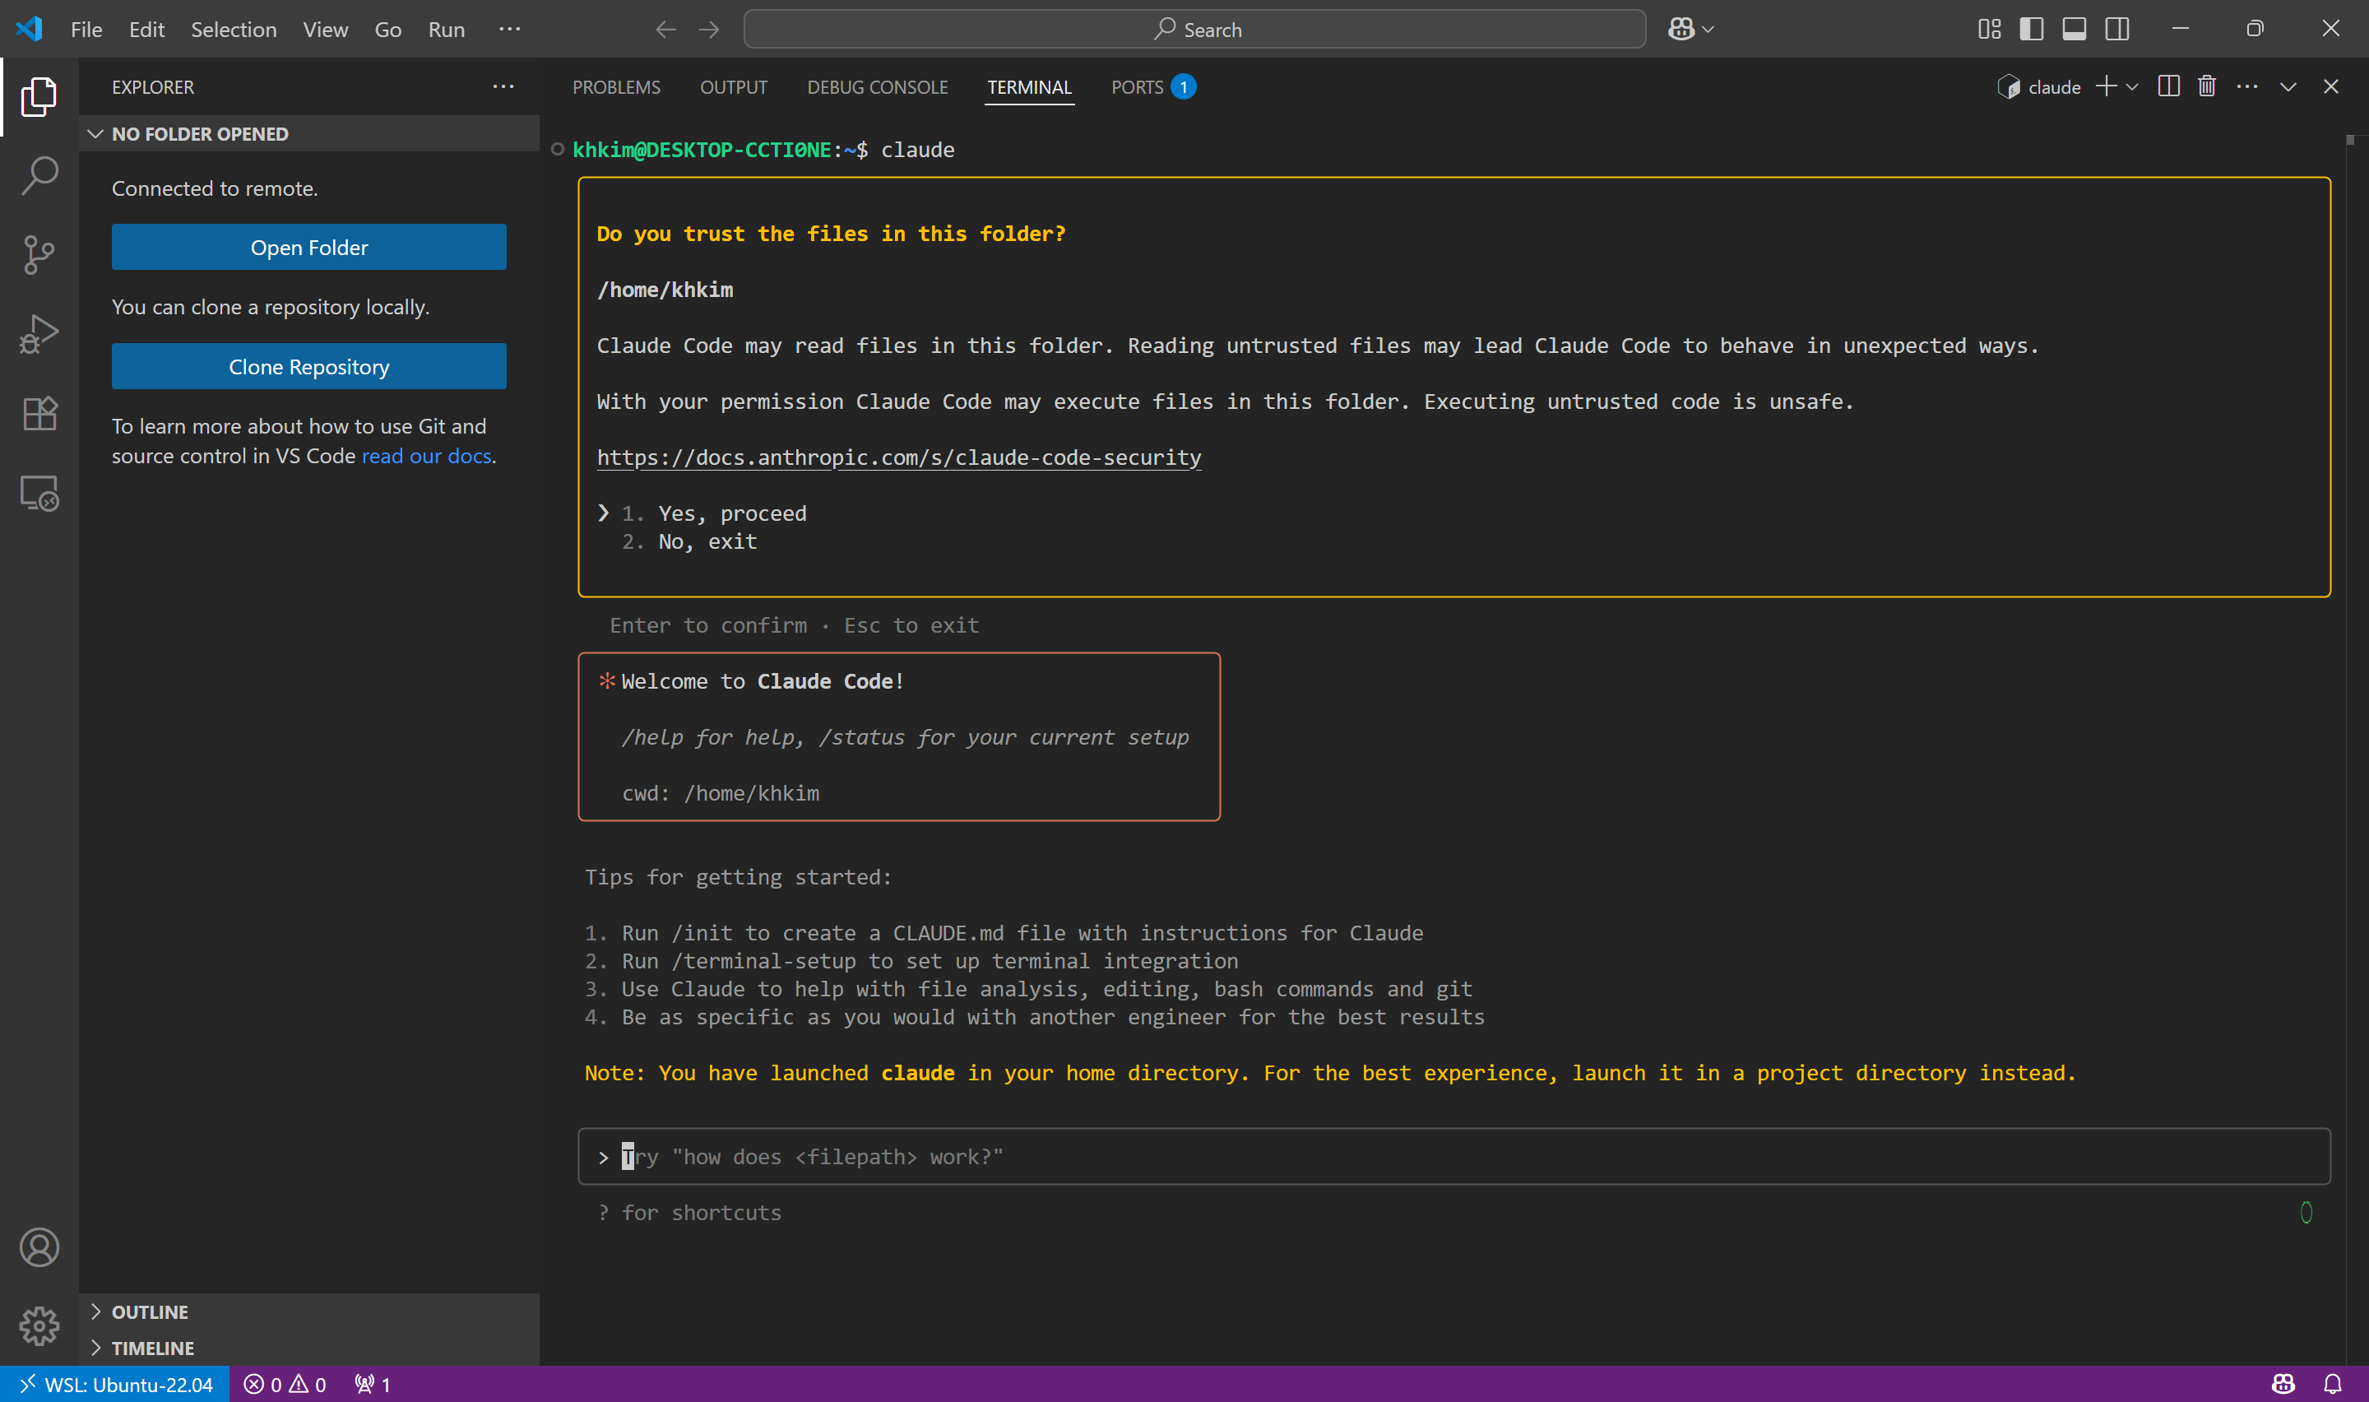Image resolution: width=2369 pixels, height=1402 pixels.
Task: Switch to the PORTS tab
Action: coord(1137,86)
